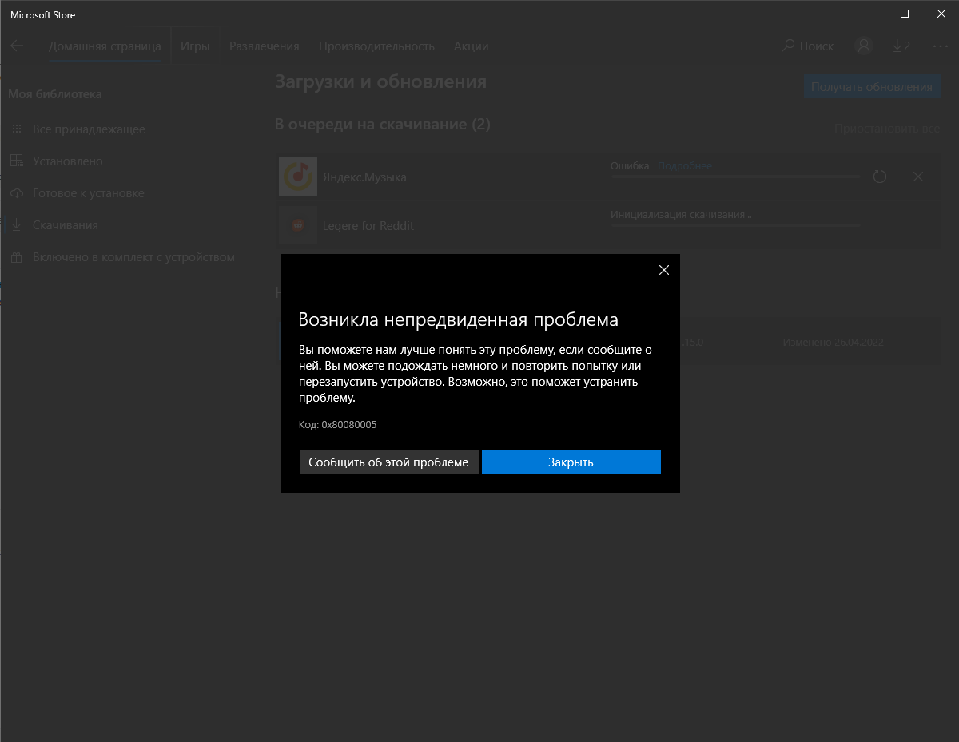Open the three-dots more menu
This screenshot has width=959, height=742.
[941, 46]
